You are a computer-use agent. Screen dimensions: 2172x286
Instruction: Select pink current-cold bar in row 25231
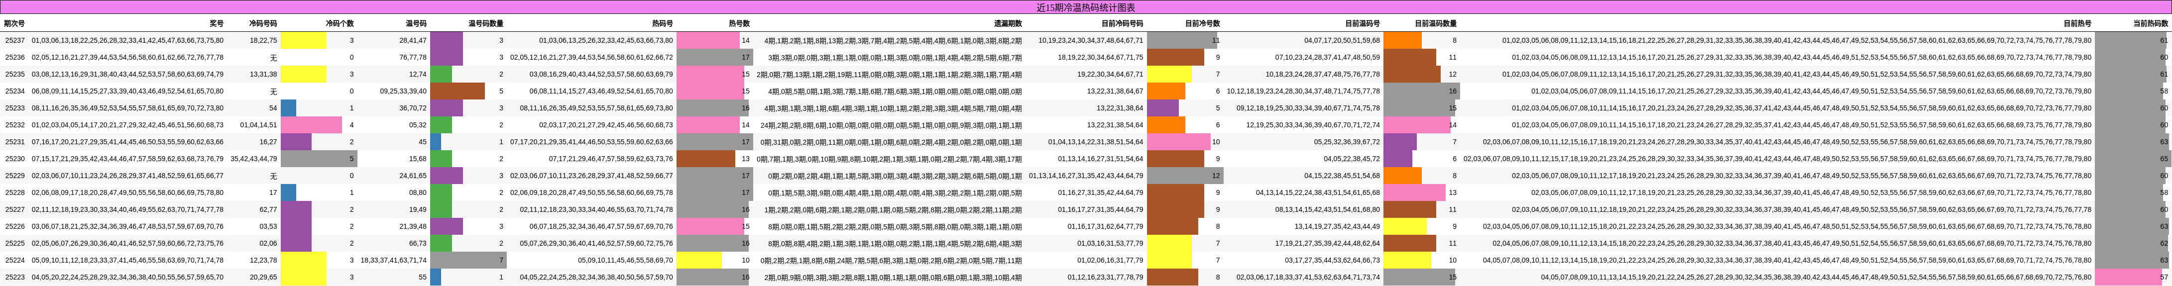tap(1179, 142)
